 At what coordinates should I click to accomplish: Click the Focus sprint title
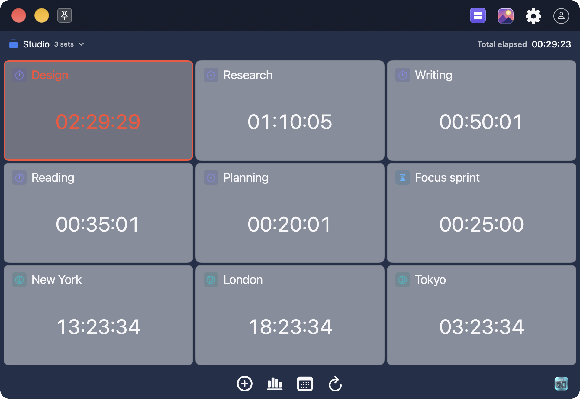point(447,177)
